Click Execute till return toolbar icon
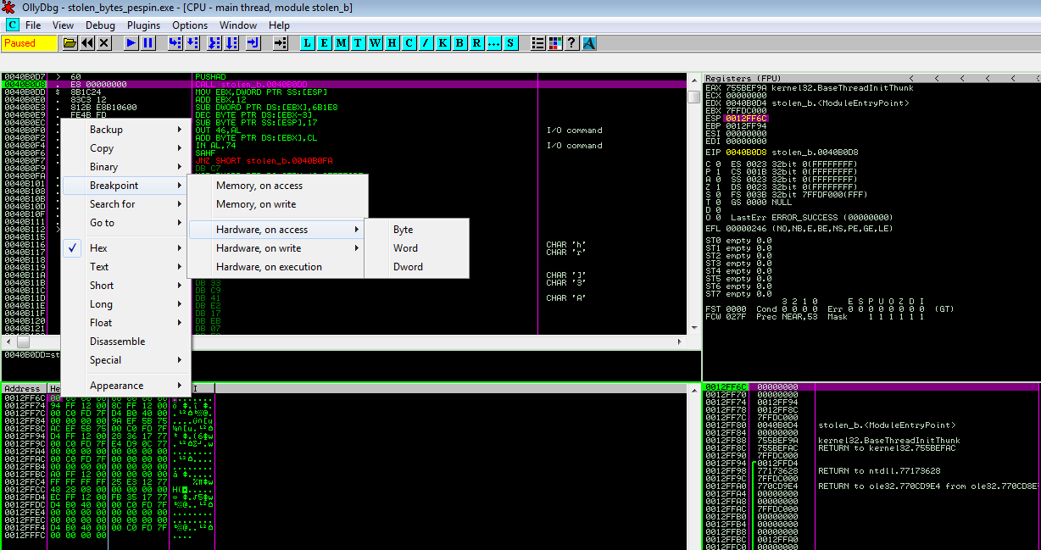The image size is (1041, 550). pyautogui.click(x=253, y=42)
